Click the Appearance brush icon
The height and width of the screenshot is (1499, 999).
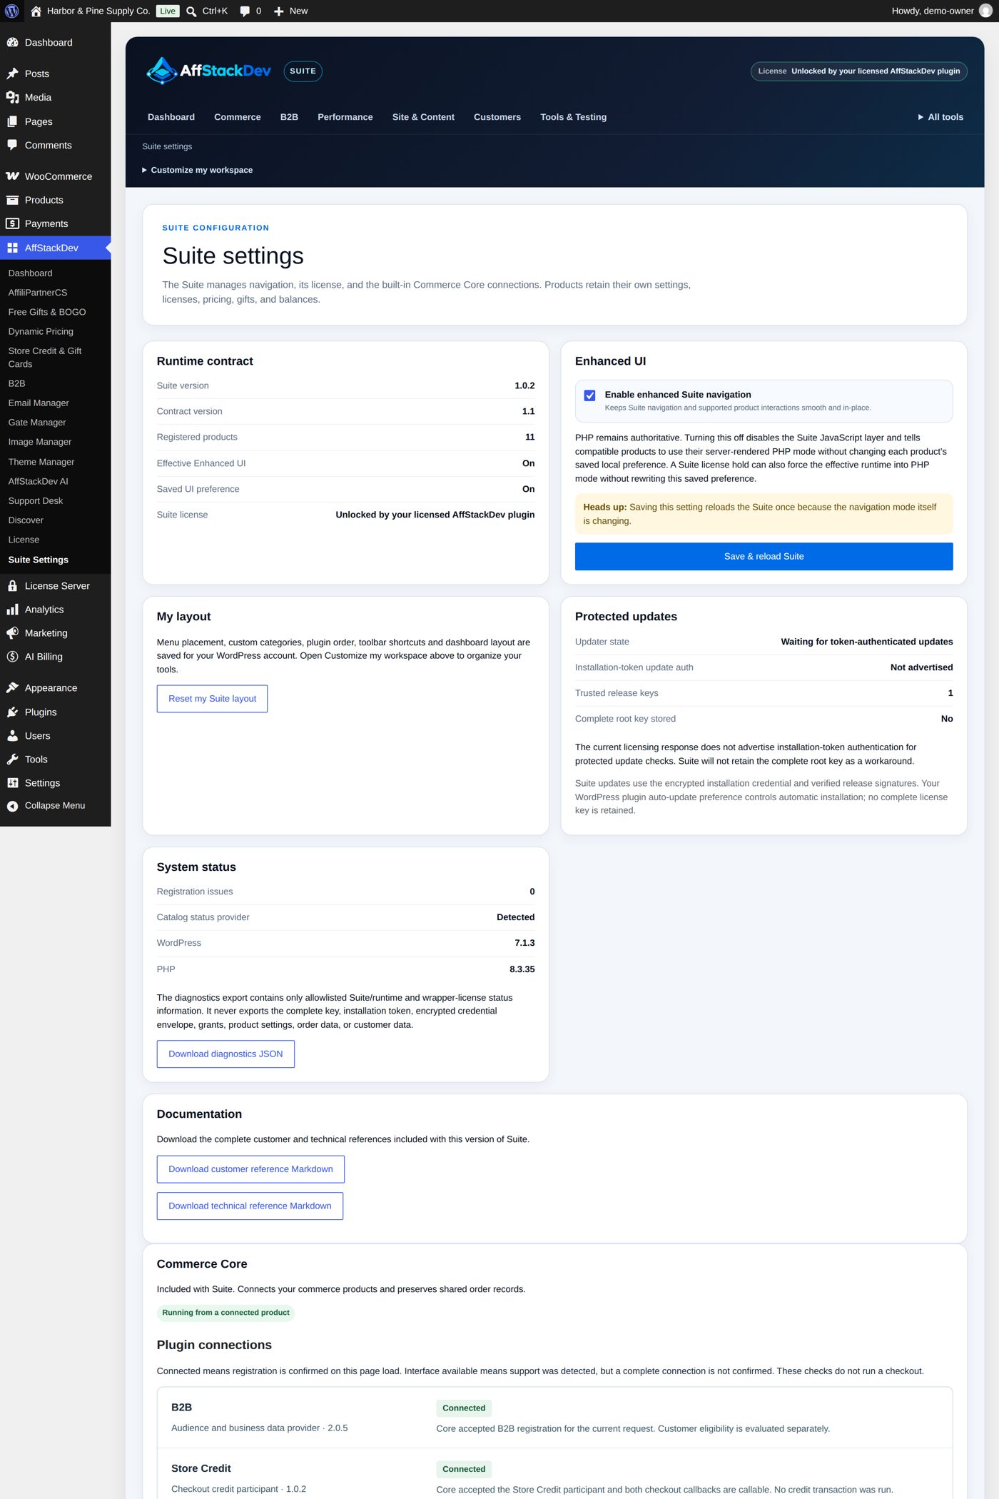(x=12, y=687)
